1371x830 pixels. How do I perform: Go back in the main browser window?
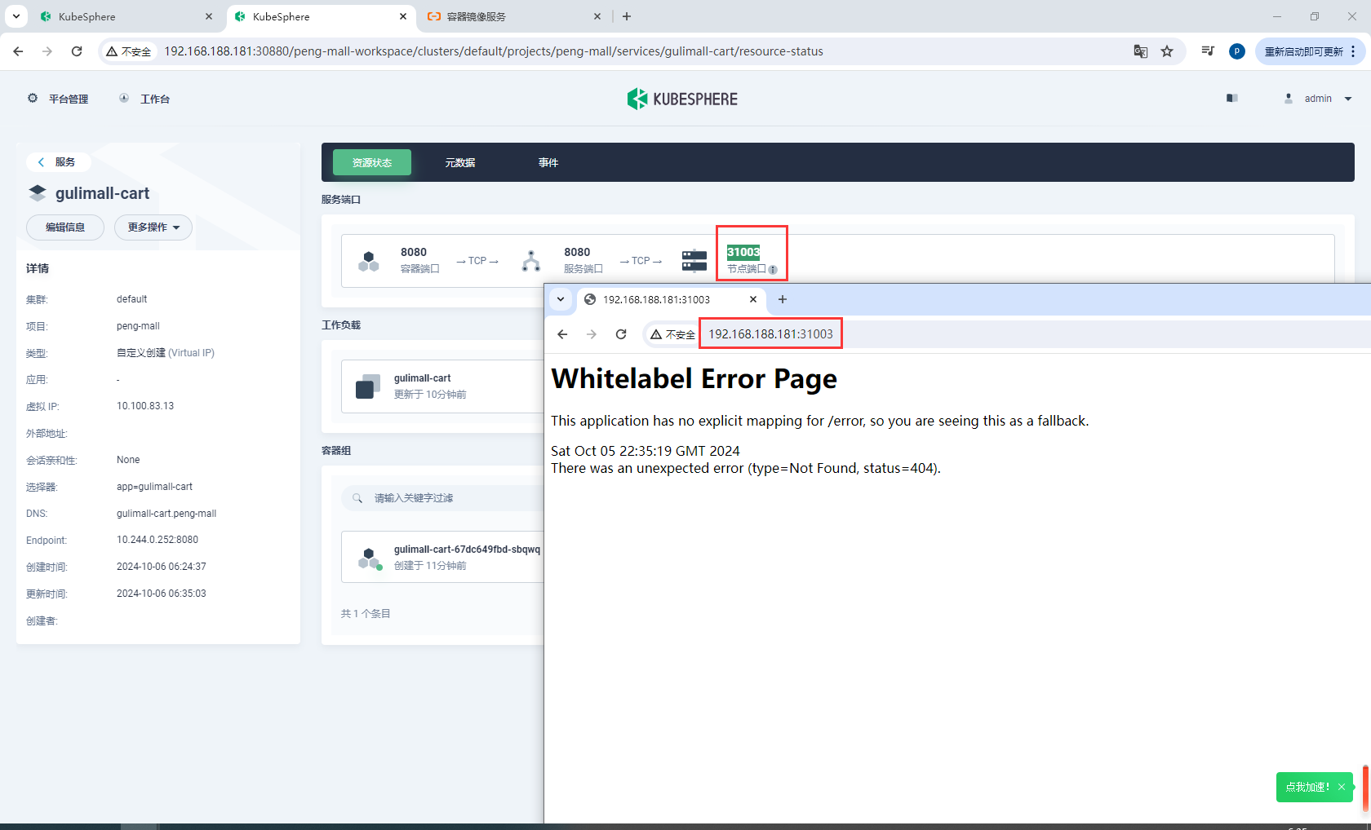pyautogui.click(x=18, y=51)
